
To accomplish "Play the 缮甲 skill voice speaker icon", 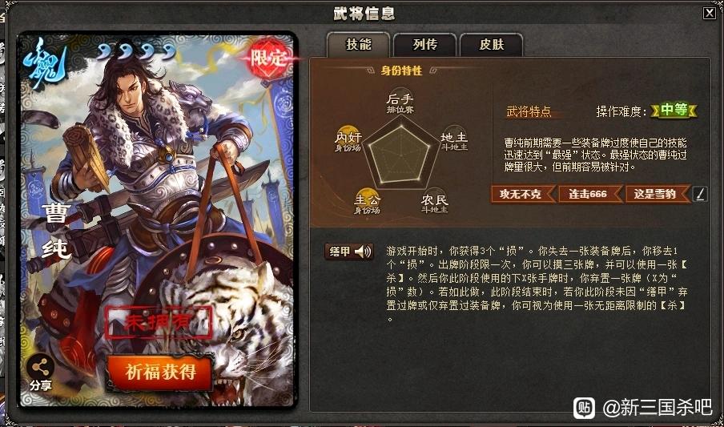I will [x=363, y=252].
